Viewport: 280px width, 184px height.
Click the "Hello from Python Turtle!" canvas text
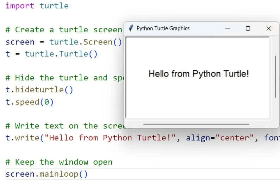point(199,74)
